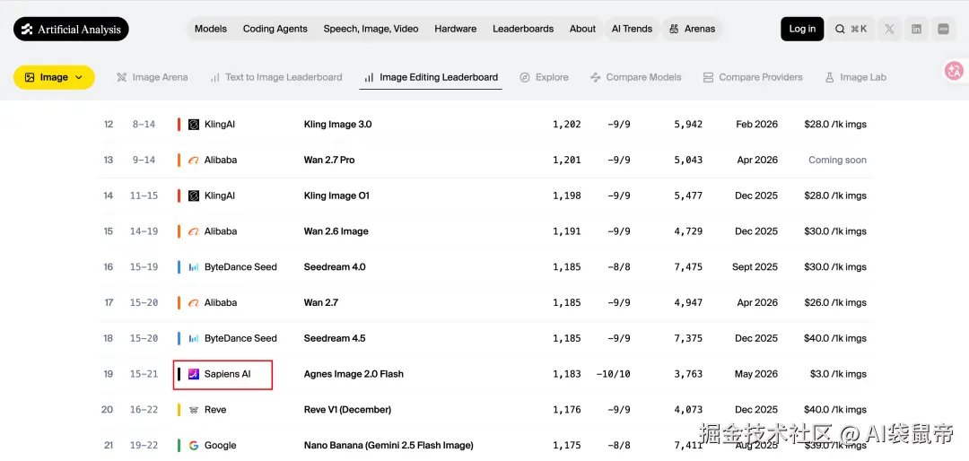Open the Hardware menu
This screenshot has height=461, width=969.
click(456, 29)
